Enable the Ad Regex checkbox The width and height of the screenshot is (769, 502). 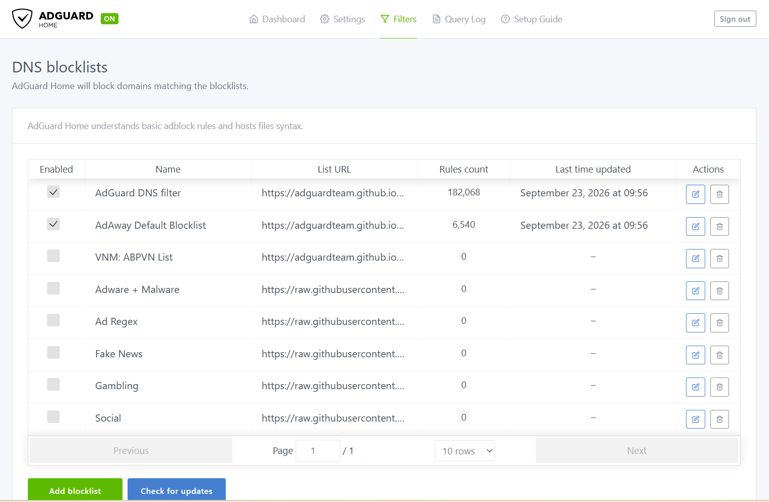pyautogui.click(x=53, y=320)
